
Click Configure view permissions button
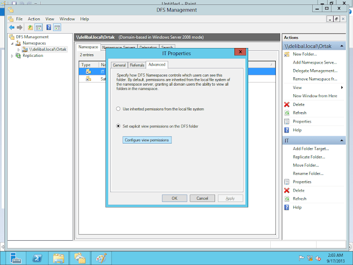(x=147, y=140)
